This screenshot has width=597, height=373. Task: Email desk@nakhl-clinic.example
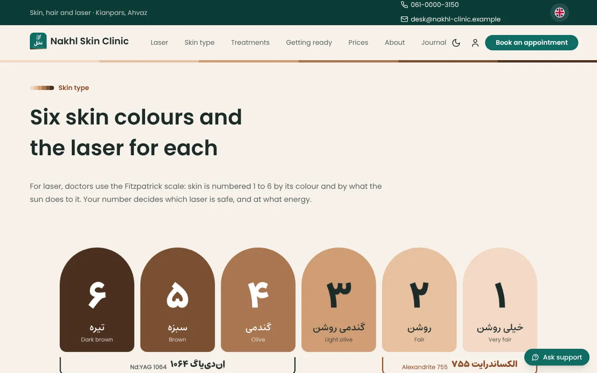pos(456,19)
